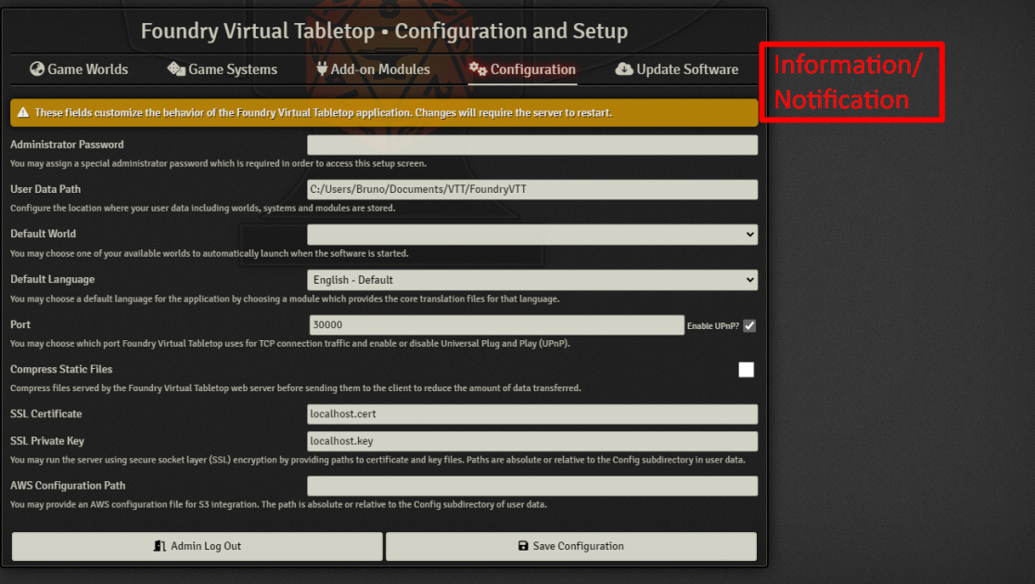Screen dimensions: 1035x584
Task: Click the 'AWS Configuration Path' label
Action: (x=68, y=486)
